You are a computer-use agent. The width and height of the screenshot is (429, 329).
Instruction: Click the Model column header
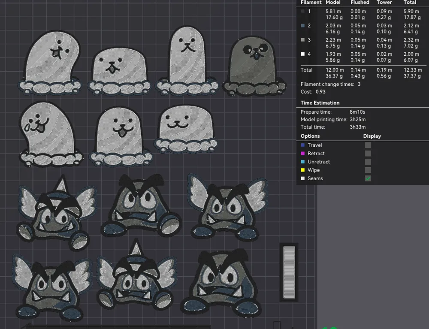(333, 3)
